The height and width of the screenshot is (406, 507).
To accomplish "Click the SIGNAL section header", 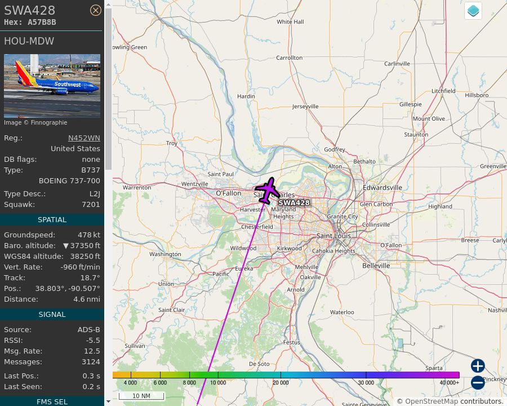I will point(52,315).
